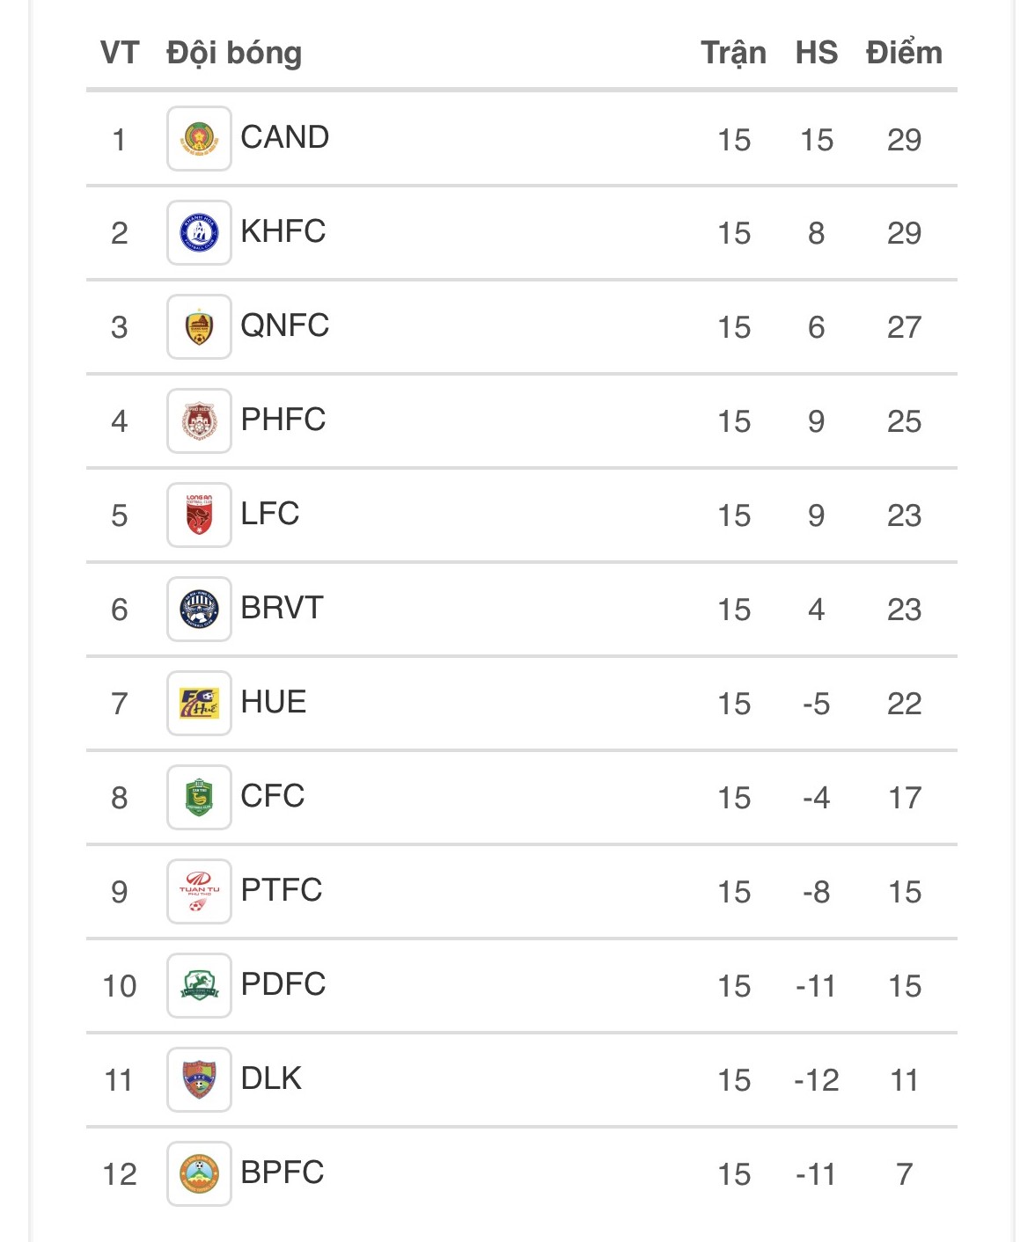1035x1242 pixels.
Task: Open the KHFC team name link
Action: (283, 231)
